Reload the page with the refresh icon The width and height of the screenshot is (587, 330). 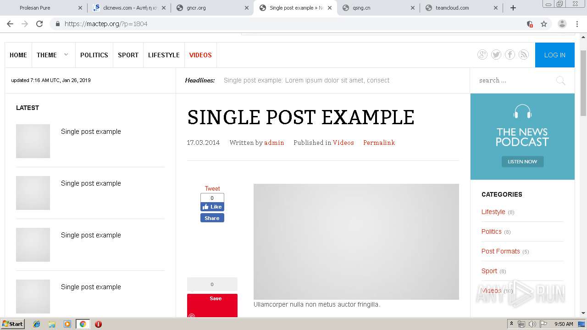pyautogui.click(x=39, y=24)
